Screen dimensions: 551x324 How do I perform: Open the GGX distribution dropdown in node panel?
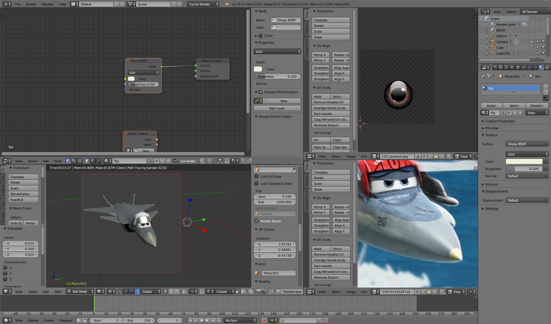(277, 52)
